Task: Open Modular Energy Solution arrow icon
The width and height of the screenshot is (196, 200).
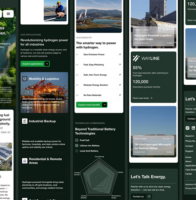Action: [120, 85]
